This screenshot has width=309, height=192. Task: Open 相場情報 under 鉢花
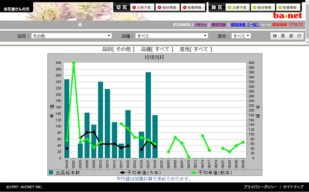click(288, 8)
